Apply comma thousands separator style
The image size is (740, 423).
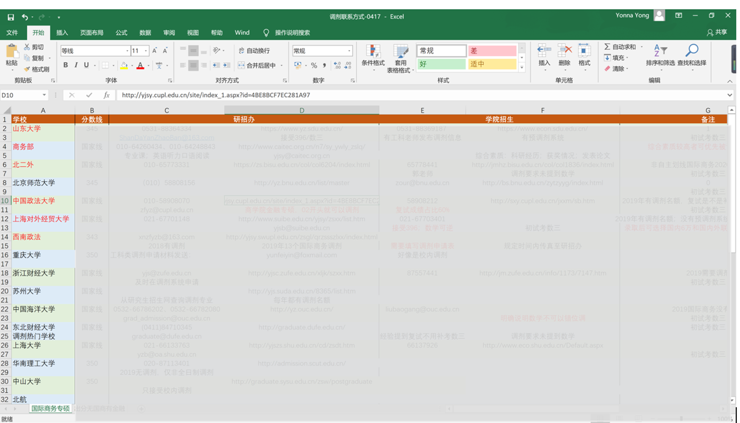(x=324, y=66)
